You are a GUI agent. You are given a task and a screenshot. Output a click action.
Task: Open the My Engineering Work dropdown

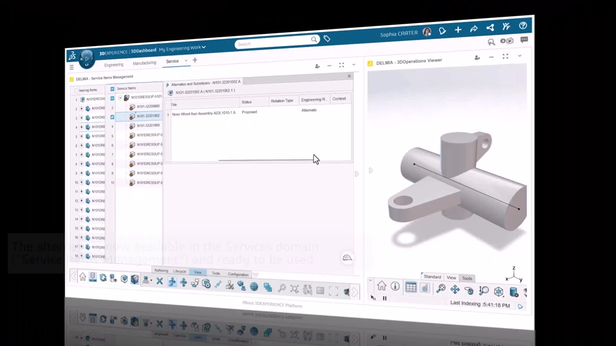point(182,49)
